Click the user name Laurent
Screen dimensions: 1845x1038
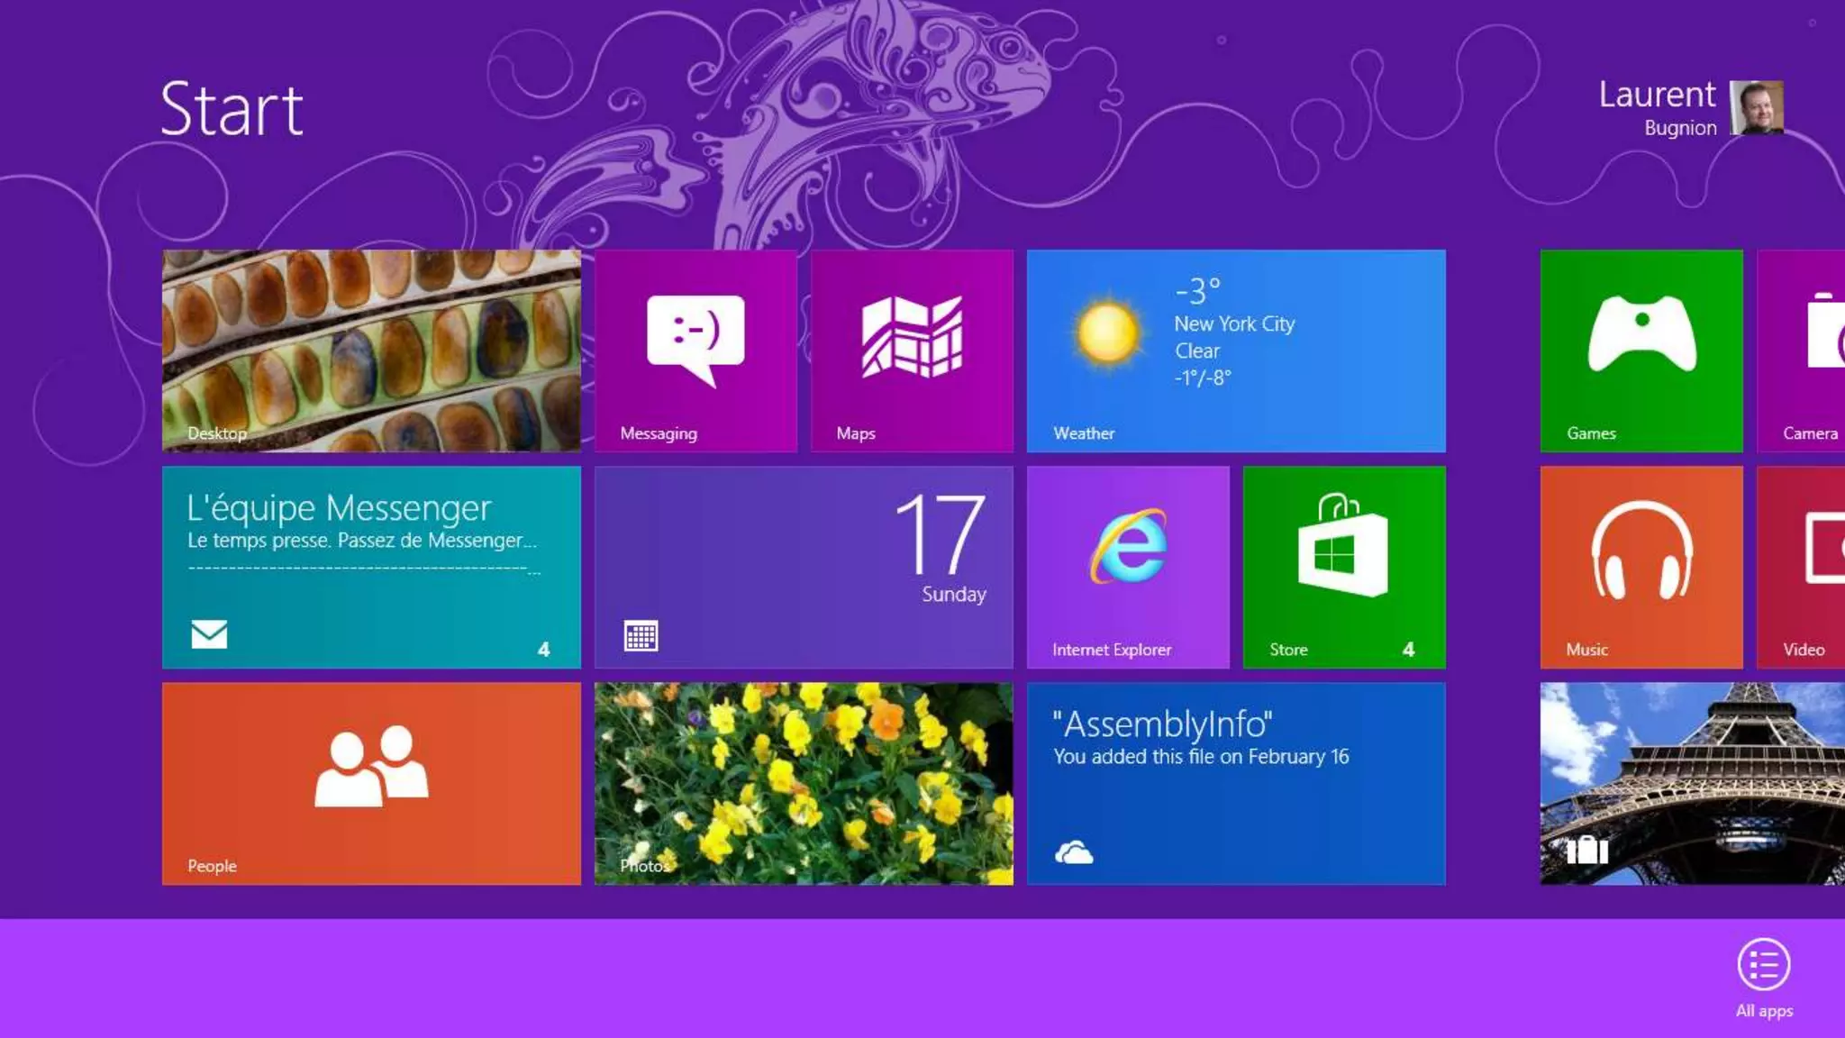pyautogui.click(x=1657, y=95)
